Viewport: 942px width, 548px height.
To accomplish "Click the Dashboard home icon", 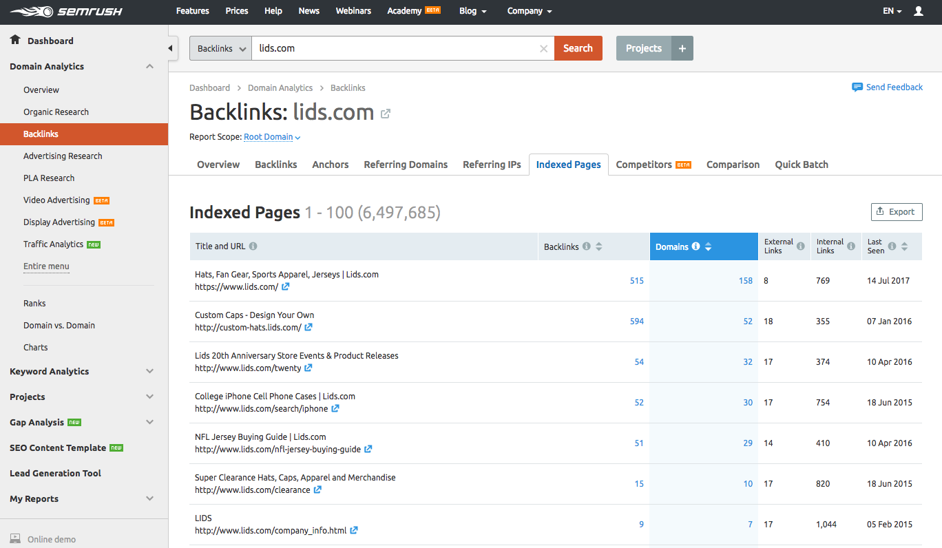I will point(15,40).
